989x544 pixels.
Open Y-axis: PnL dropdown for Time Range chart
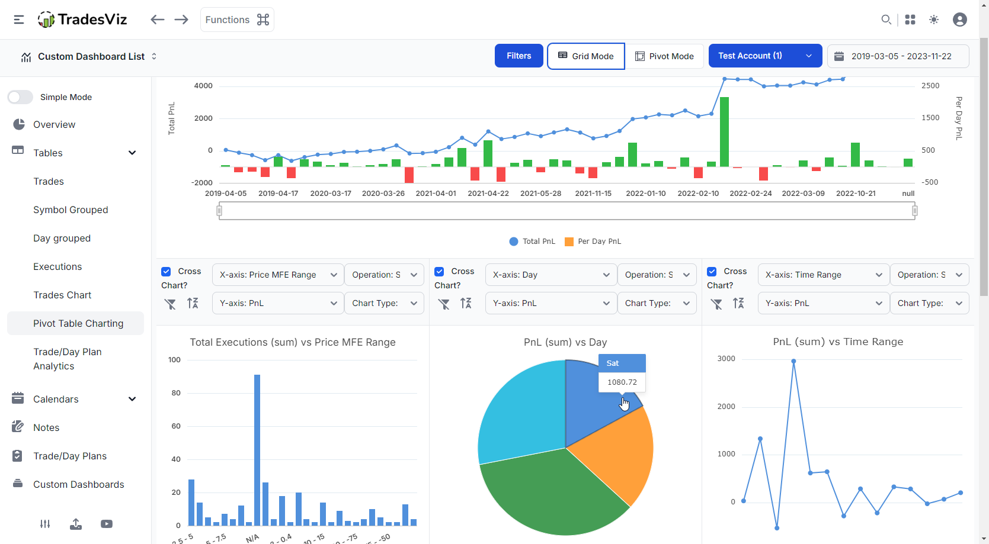824,303
